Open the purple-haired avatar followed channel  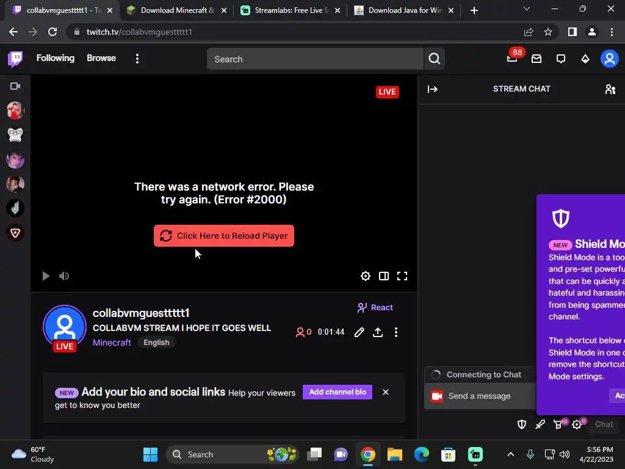(15, 159)
